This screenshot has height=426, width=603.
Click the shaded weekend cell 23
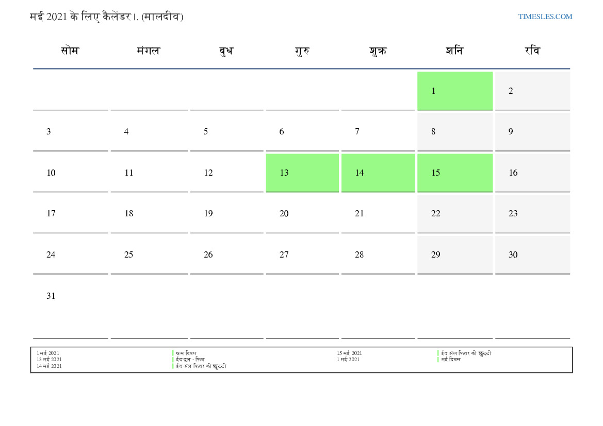pos(533,214)
